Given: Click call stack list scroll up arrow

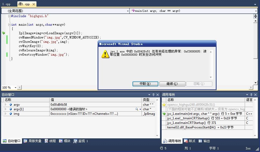Looking at the screenshot, I should click(255, 100).
